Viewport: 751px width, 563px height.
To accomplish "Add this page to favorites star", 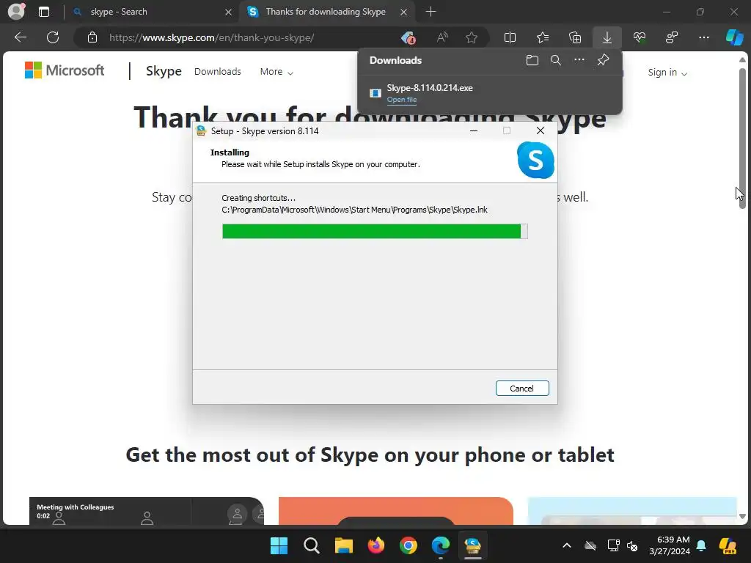I will (x=472, y=37).
